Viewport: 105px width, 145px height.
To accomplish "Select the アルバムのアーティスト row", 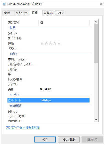I will [48, 64].
